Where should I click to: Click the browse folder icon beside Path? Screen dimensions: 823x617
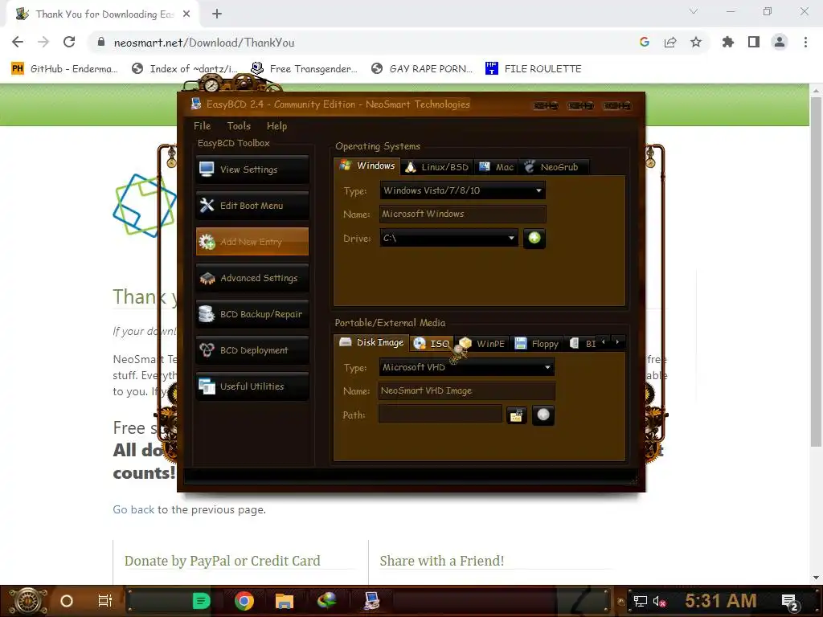pos(517,415)
